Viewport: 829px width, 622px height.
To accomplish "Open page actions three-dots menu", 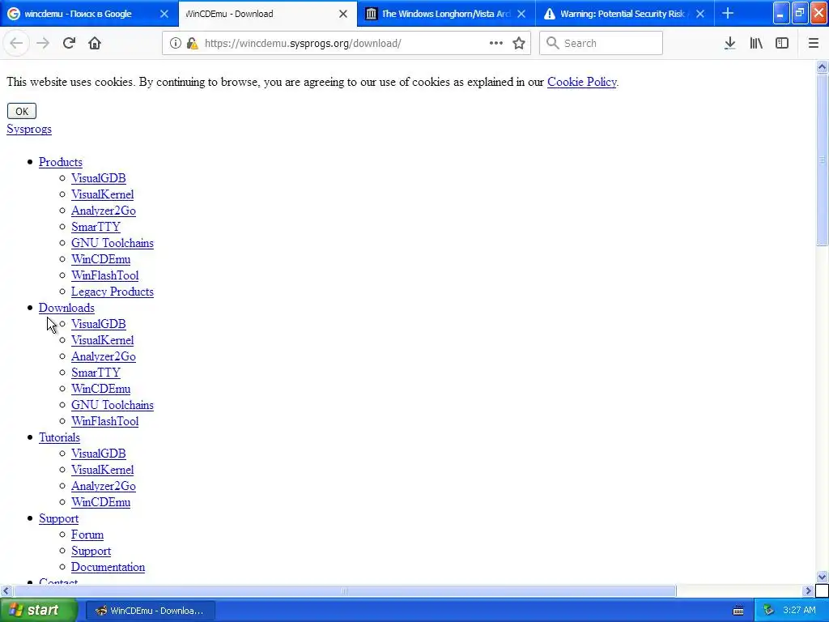I will (x=496, y=44).
